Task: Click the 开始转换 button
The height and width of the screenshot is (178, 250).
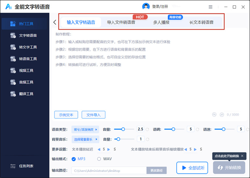Action: point(229,168)
